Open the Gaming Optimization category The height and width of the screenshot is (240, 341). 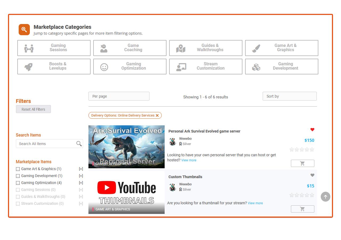[x=130, y=66]
